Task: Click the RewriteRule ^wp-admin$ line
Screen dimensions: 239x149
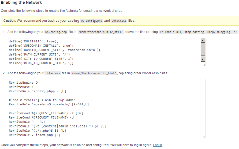Action: tap(49, 104)
